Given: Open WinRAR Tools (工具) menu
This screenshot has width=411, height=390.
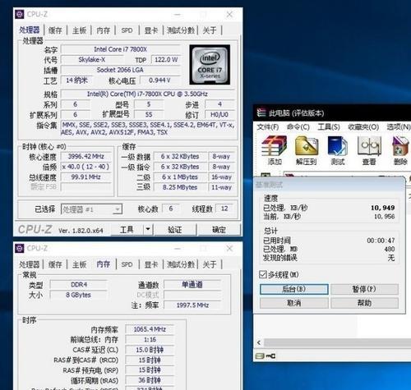Looking at the screenshot, I should (329, 127).
